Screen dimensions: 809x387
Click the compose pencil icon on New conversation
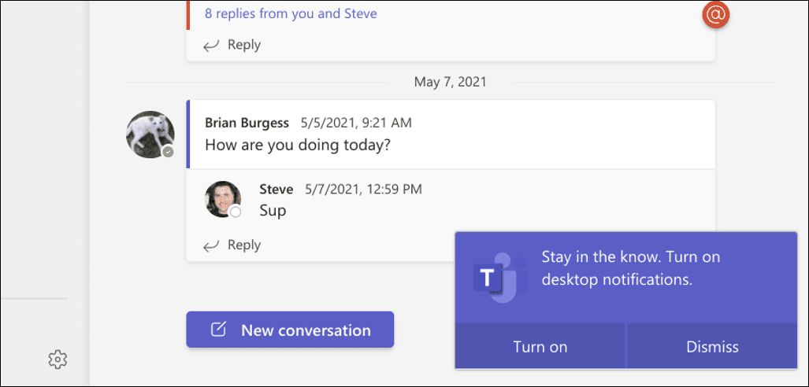pos(219,330)
